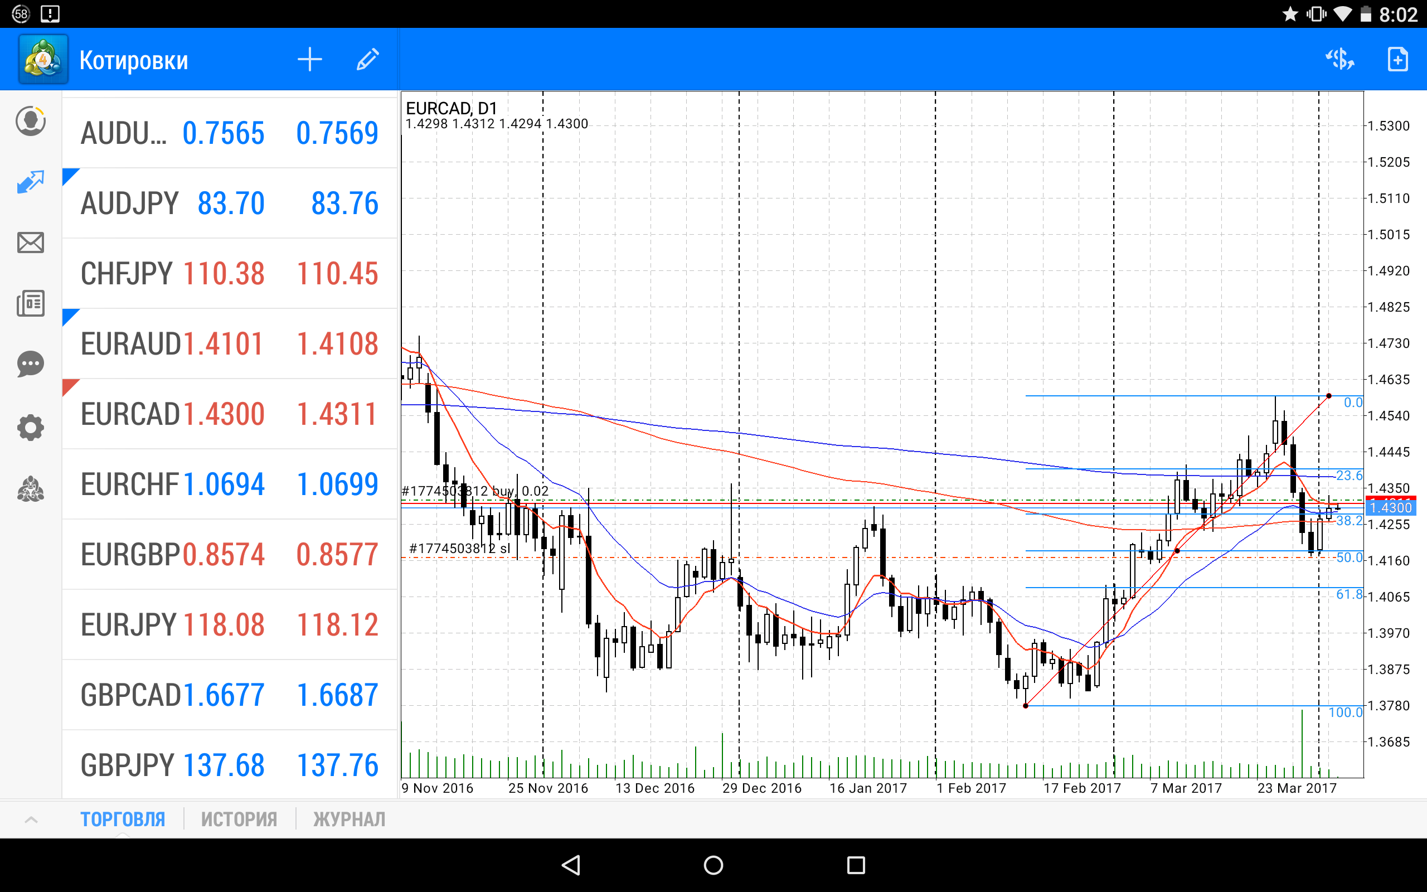Viewport: 1427px width, 892px height.
Task: Select the EURAUD quote row
Action: [x=230, y=344]
